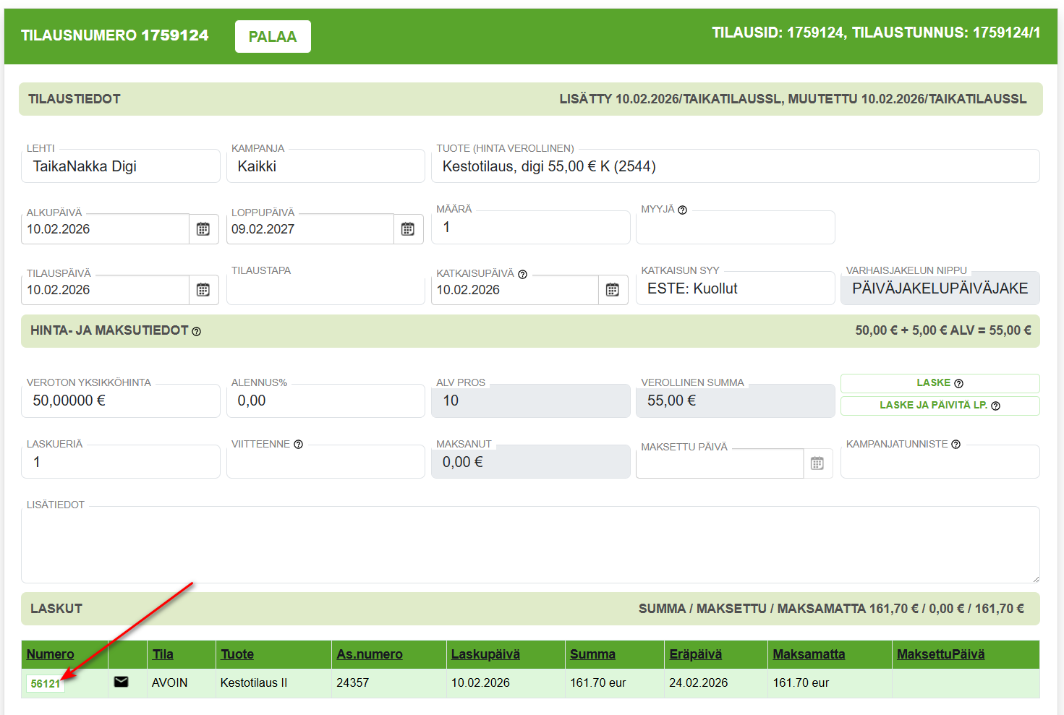Sort invoices by Summa column
The height and width of the screenshot is (715, 1064).
coord(592,654)
